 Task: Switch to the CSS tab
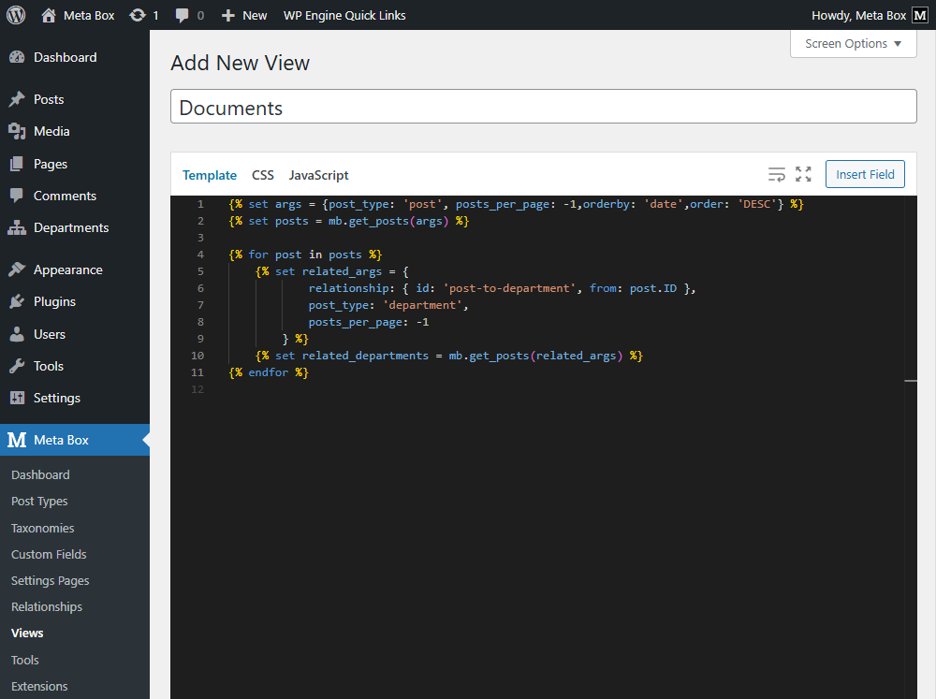coord(263,175)
